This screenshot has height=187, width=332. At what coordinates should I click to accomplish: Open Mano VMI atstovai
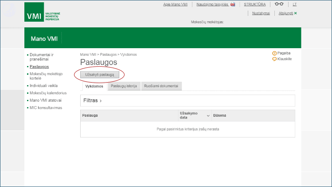tap(46, 100)
